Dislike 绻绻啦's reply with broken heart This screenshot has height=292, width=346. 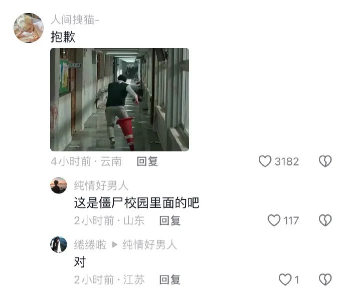point(325,279)
